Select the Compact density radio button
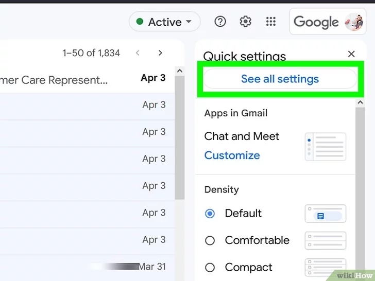The image size is (375, 281). (210, 268)
